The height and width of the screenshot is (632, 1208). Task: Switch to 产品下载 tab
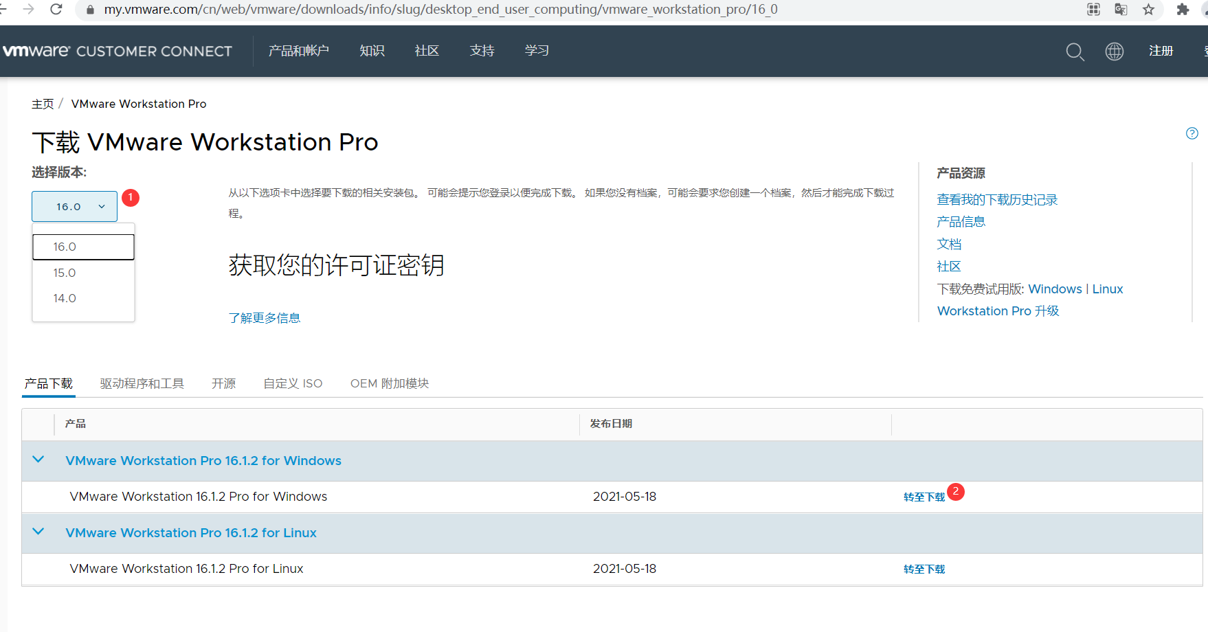[x=49, y=383]
